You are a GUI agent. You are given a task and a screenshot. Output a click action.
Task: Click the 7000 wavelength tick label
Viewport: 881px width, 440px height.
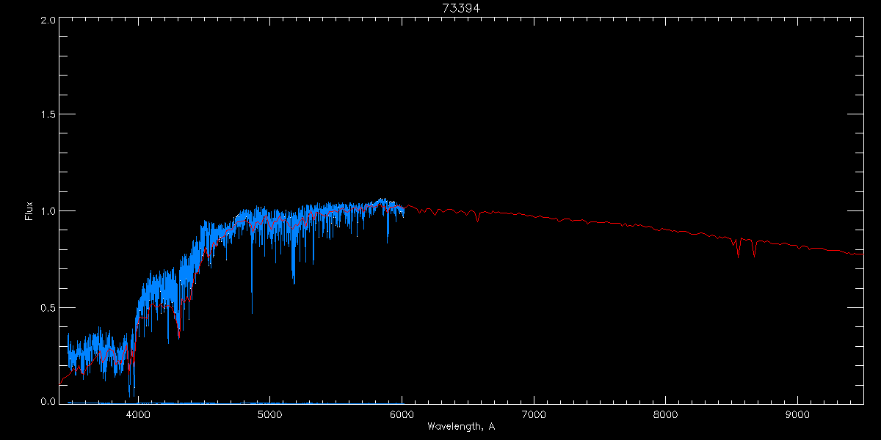tap(534, 414)
